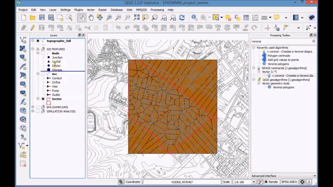Image resolution: width=333 pixels, height=187 pixels.
Task: Click the Coordinate value field
Action: click(x=182, y=182)
